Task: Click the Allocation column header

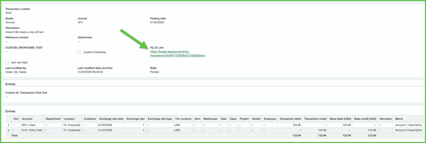Action: [385, 119]
